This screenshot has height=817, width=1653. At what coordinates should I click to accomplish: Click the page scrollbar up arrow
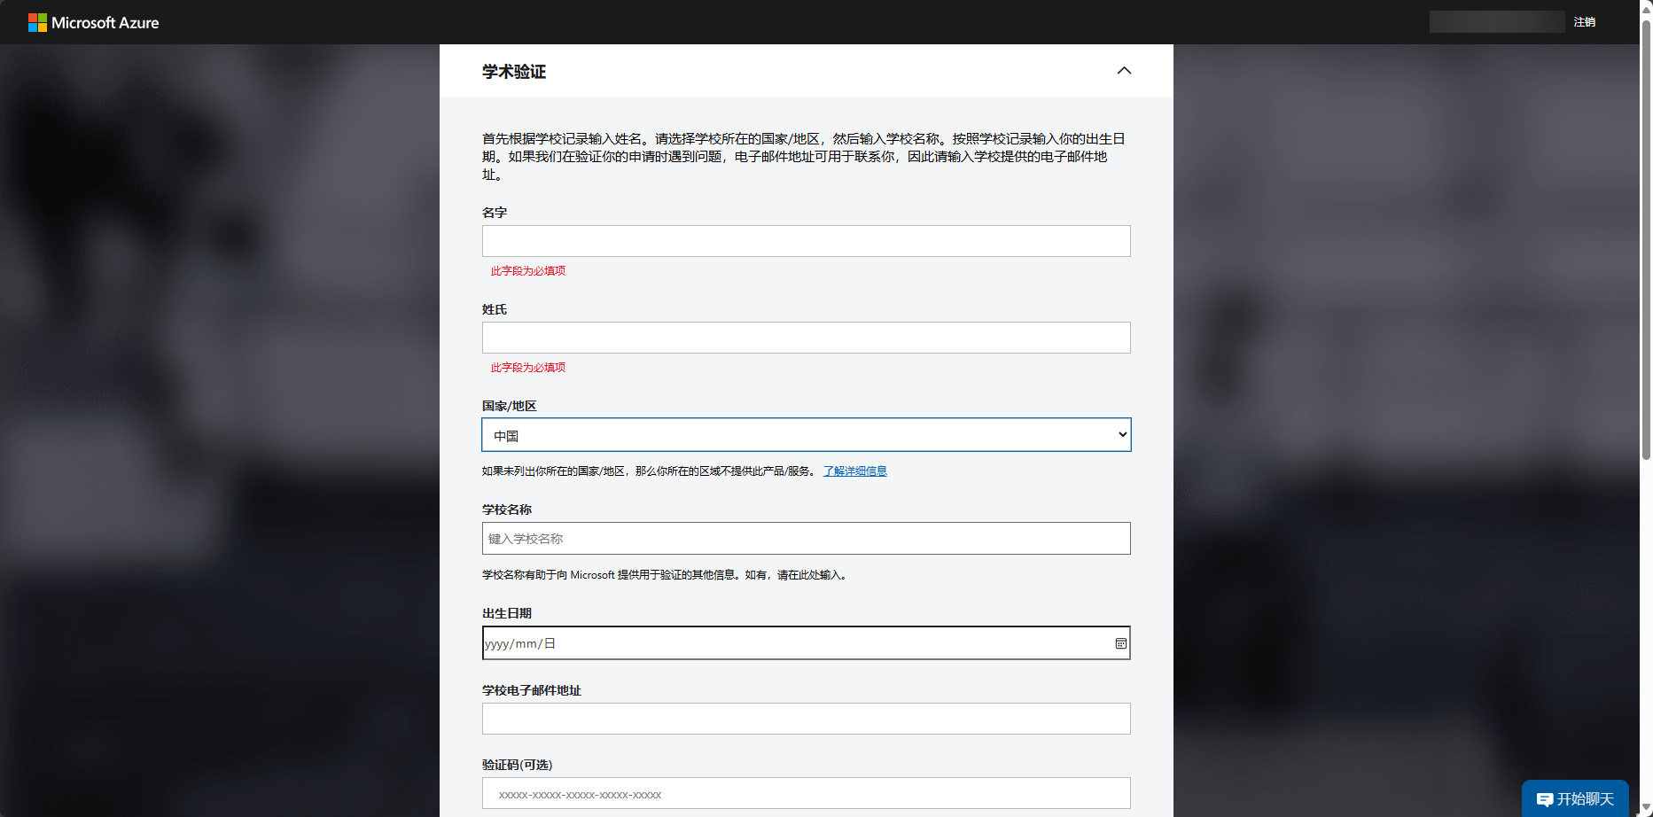[x=1646, y=7]
